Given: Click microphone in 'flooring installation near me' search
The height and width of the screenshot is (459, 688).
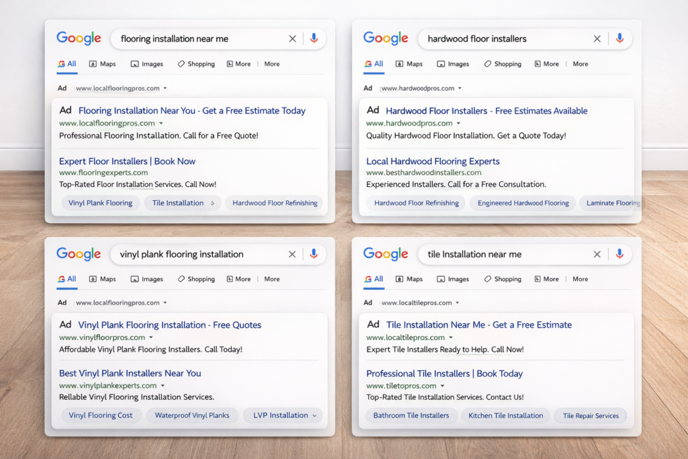Looking at the screenshot, I should (x=314, y=38).
